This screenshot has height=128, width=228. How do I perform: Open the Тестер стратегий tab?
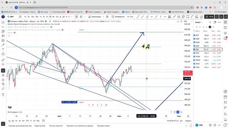point(56,126)
